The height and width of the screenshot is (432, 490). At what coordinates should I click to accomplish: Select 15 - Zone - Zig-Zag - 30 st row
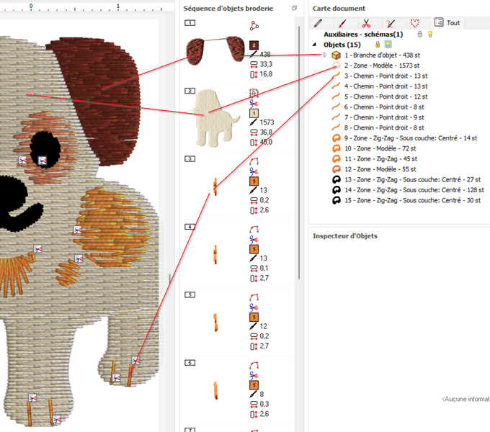[412, 200]
